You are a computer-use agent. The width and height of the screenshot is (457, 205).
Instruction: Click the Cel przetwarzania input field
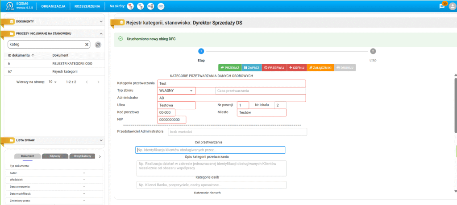(210, 150)
